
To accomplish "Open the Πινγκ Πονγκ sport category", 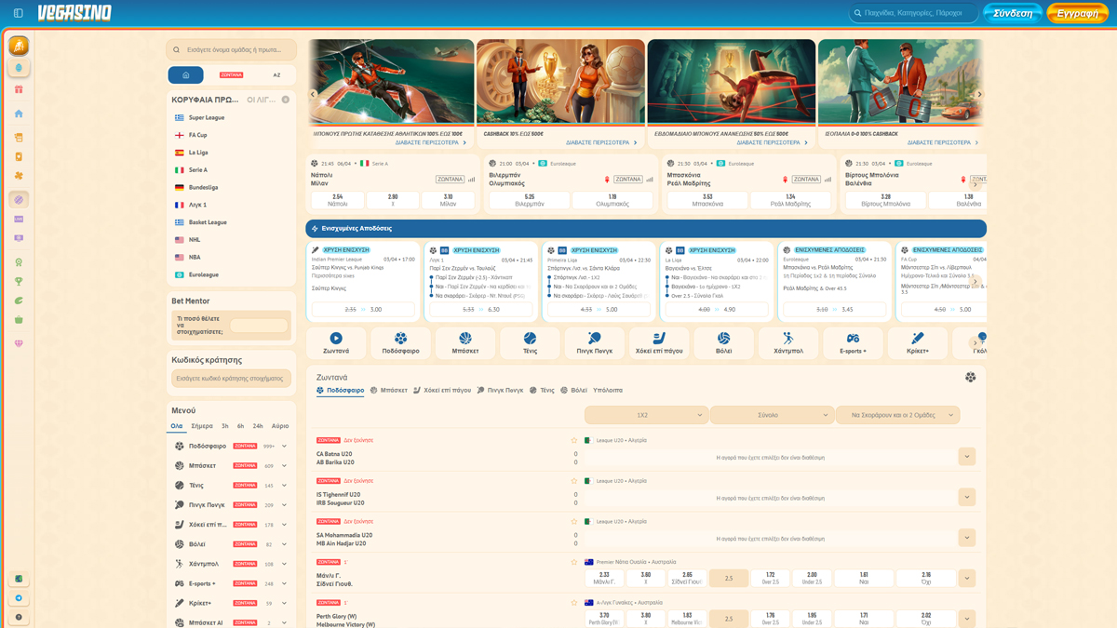I will [x=594, y=342].
